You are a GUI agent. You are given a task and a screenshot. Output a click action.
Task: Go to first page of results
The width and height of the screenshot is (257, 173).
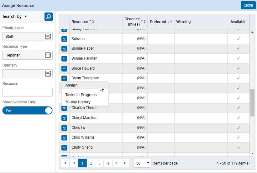(65, 163)
